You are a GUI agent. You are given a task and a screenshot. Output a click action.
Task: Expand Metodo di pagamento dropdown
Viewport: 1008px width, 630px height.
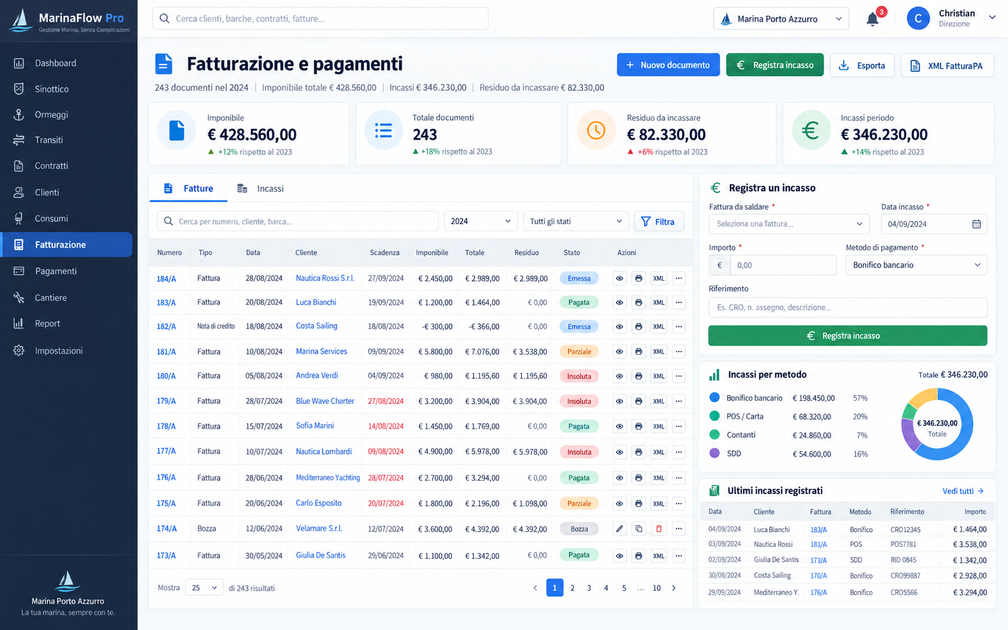(x=916, y=265)
